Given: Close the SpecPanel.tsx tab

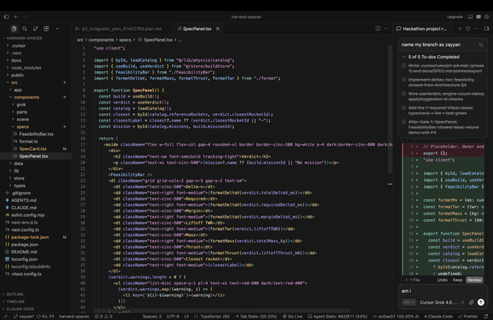Looking at the screenshot, I should tap(218, 29).
